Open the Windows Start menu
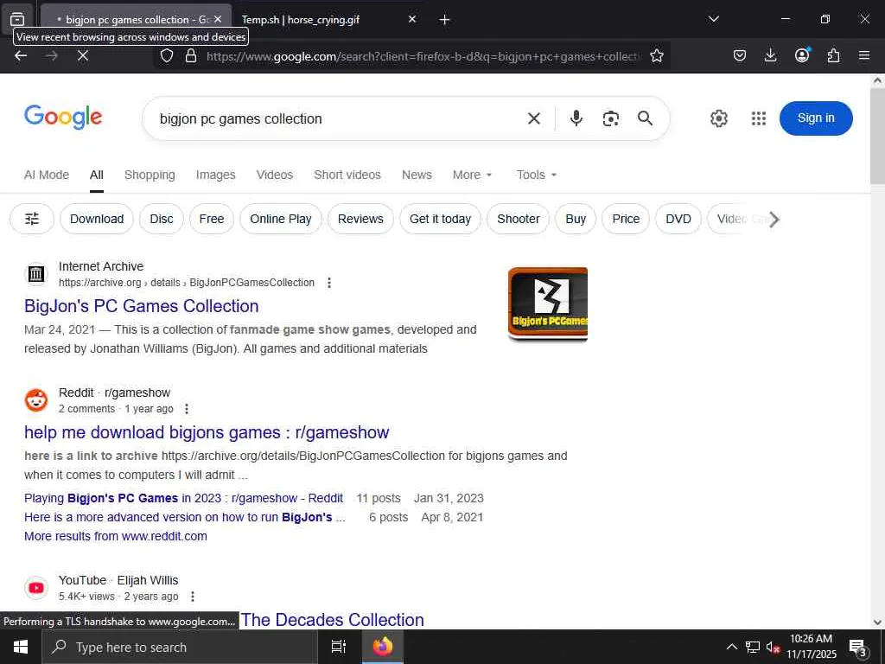This screenshot has height=664, width=885. 21,647
